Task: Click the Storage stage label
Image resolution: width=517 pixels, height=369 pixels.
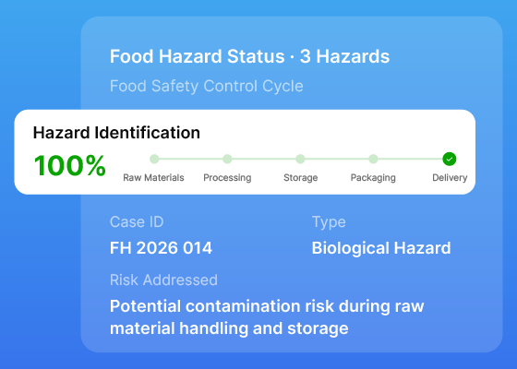Action: pyautogui.click(x=300, y=178)
